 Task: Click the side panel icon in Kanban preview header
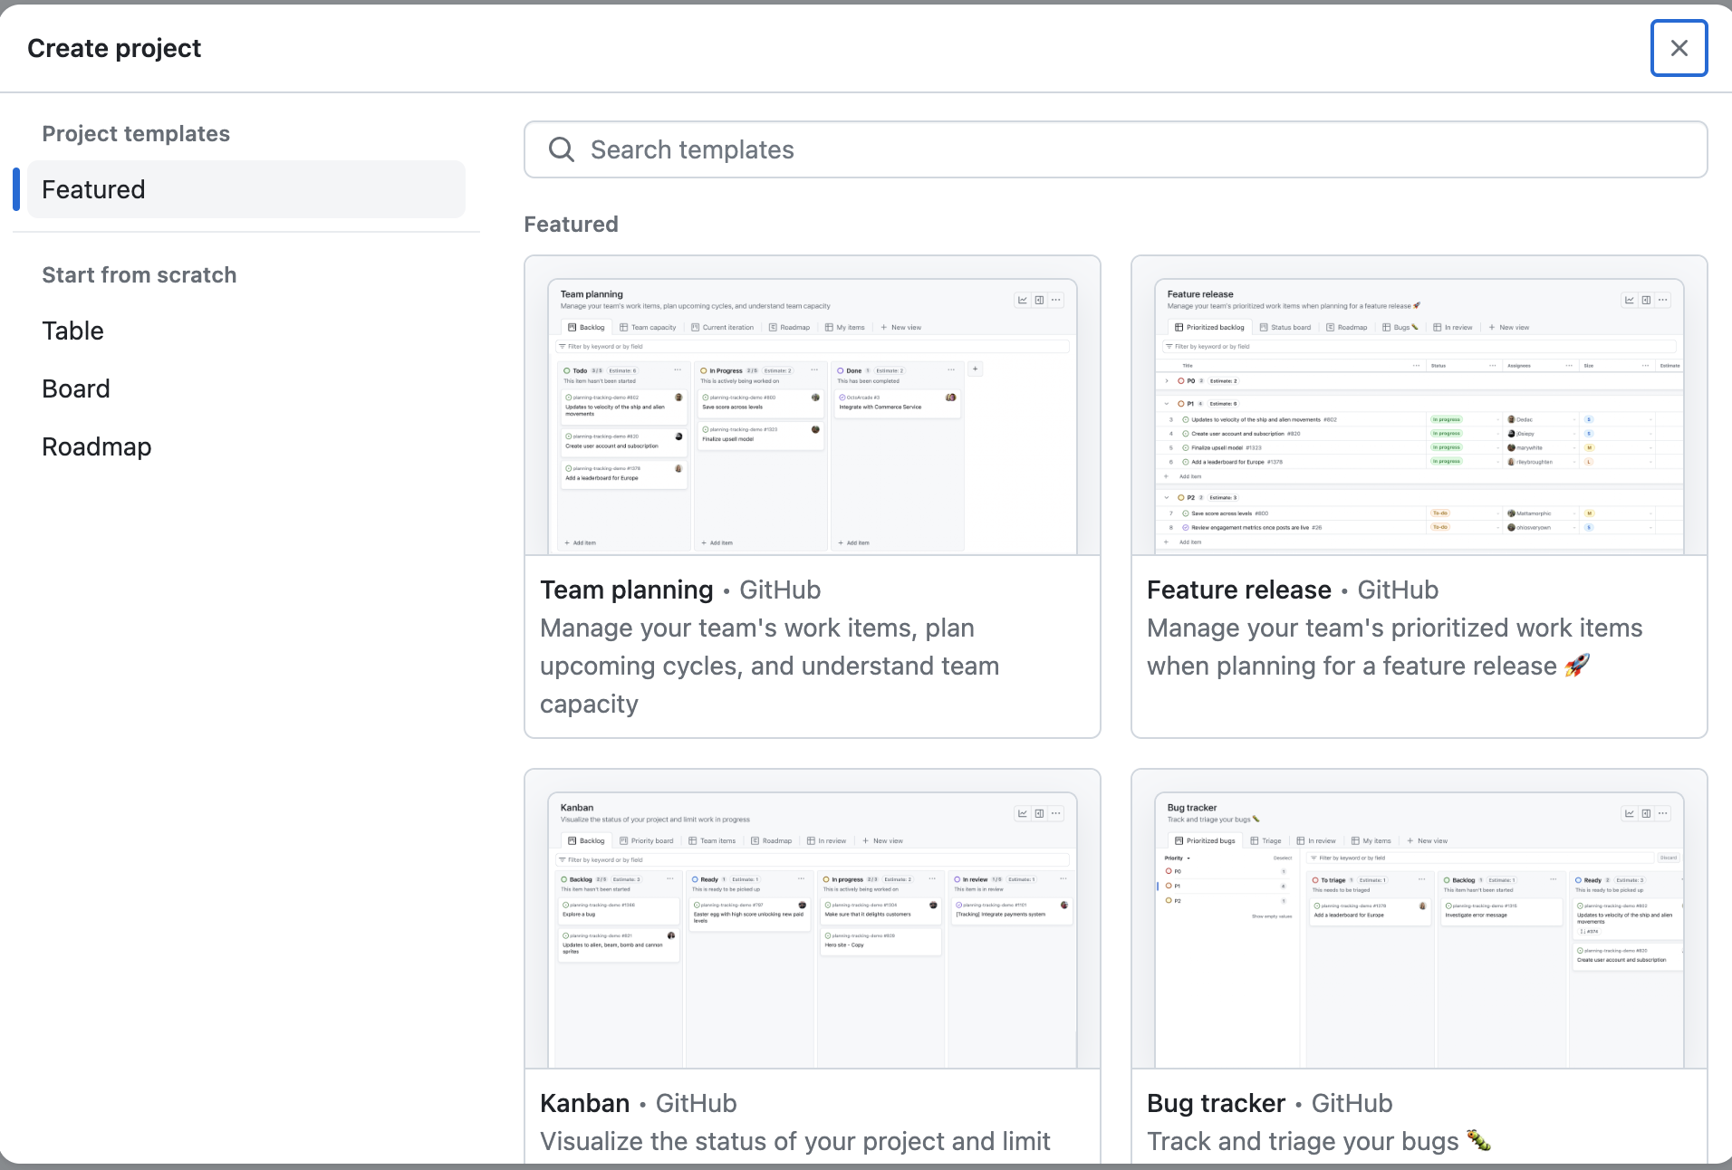pos(1039,813)
